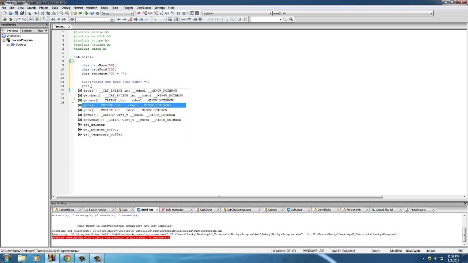
Task: Close the main.c editor tab
Action: coord(69,26)
